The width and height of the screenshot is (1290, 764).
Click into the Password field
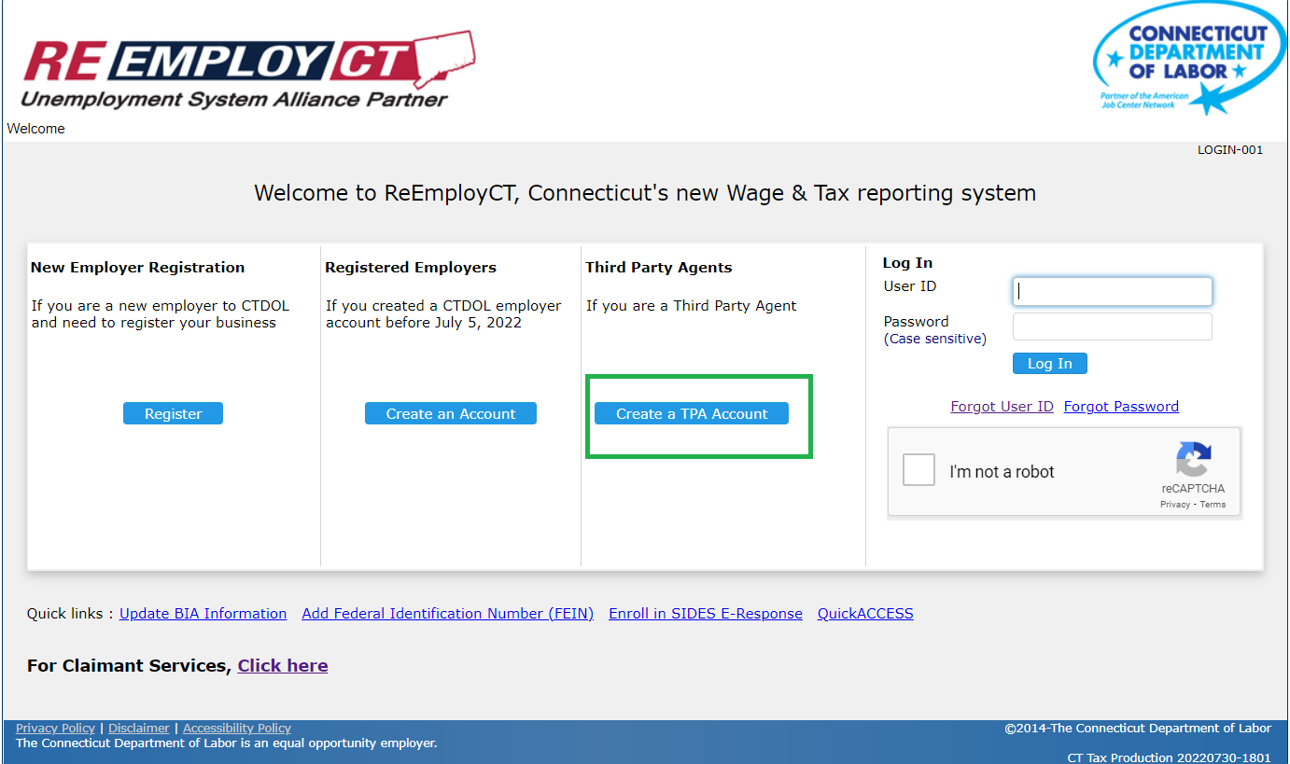pos(1112,326)
